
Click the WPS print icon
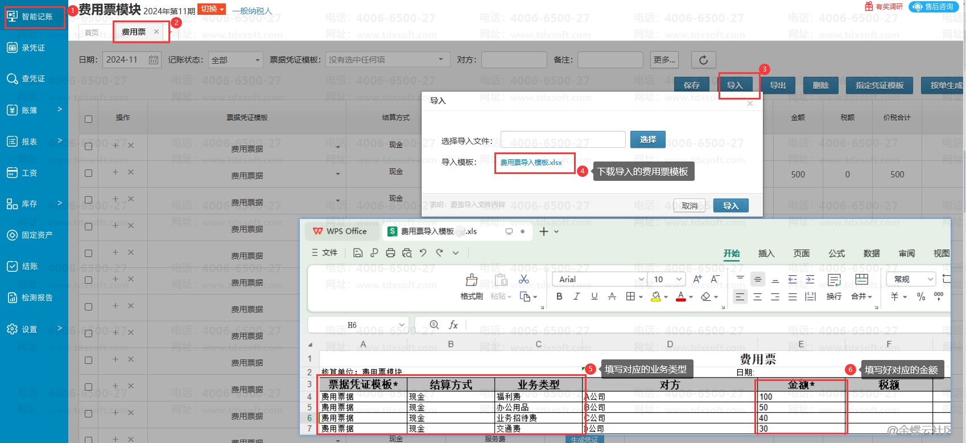[390, 253]
